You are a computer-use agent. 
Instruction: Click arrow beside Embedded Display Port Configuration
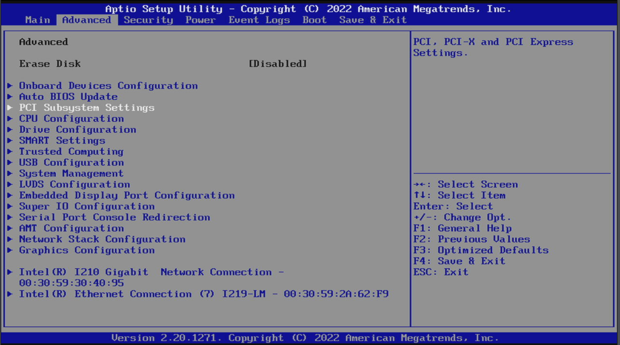[x=10, y=195]
